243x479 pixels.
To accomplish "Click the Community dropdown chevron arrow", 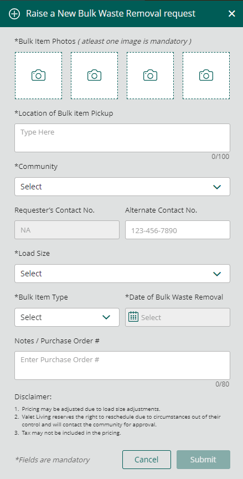I will (x=217, y=187).
